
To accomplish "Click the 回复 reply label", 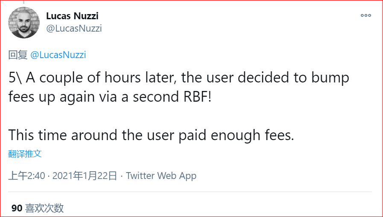I will (18, 55).
